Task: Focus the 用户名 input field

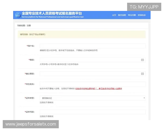Action: pyautogui.click(x=93, y=46)
